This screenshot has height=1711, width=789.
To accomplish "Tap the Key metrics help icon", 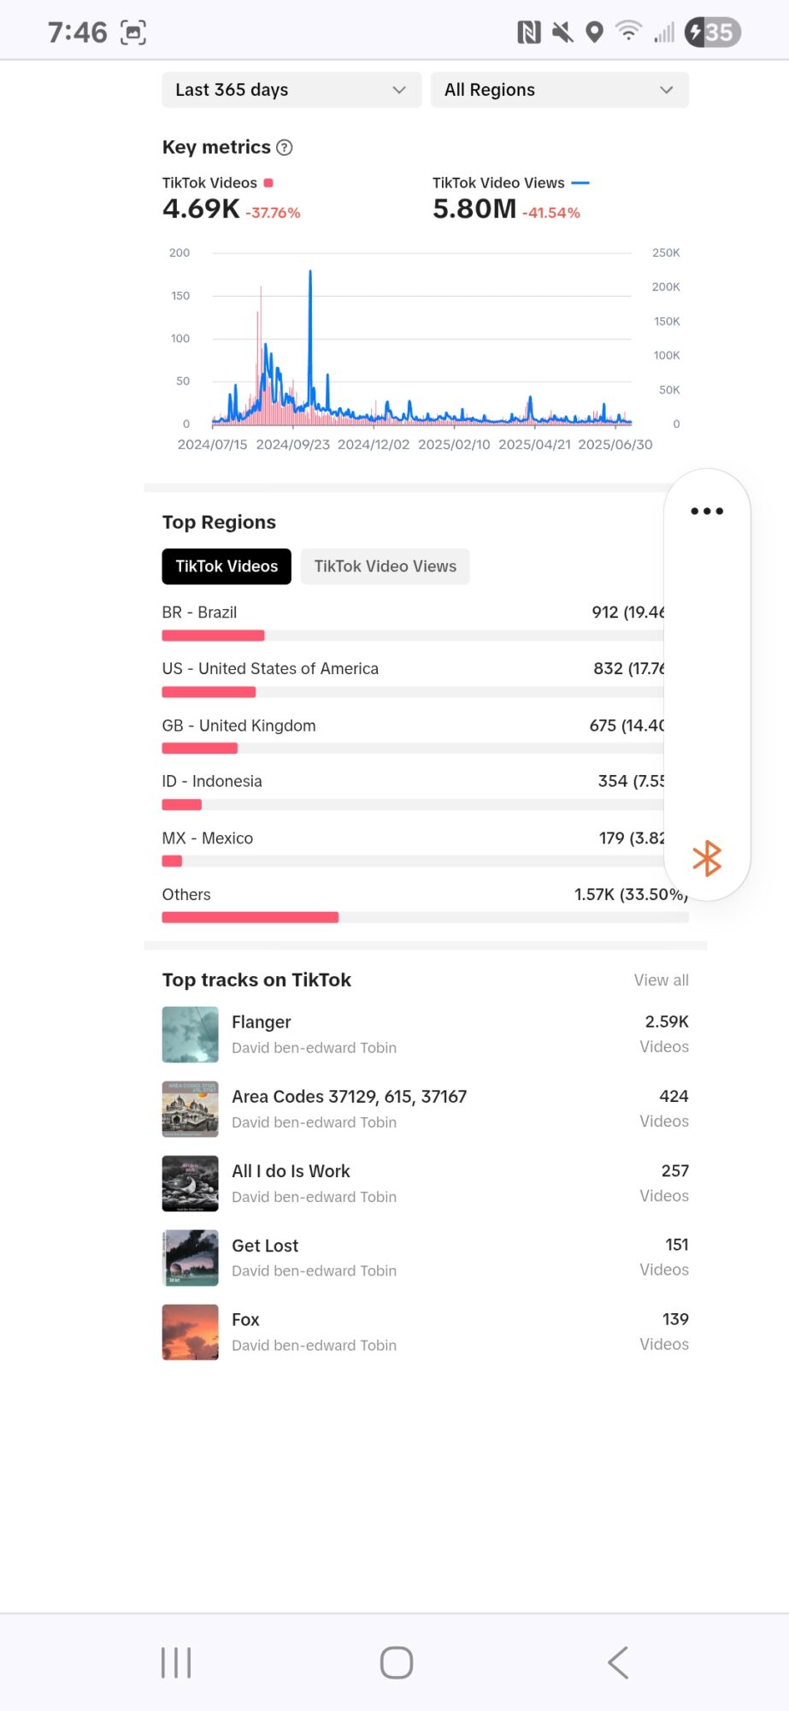I will point(285,148).
